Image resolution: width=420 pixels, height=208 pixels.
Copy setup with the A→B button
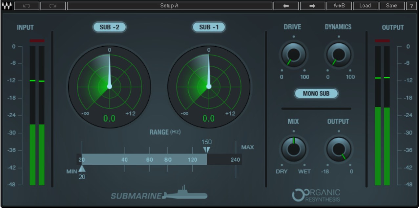(339, 6)
